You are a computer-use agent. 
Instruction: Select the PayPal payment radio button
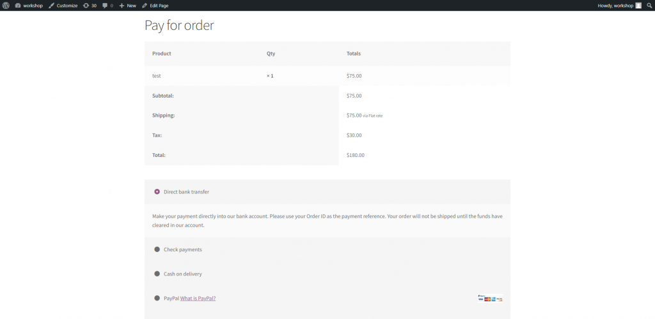[x=157, y=298]
